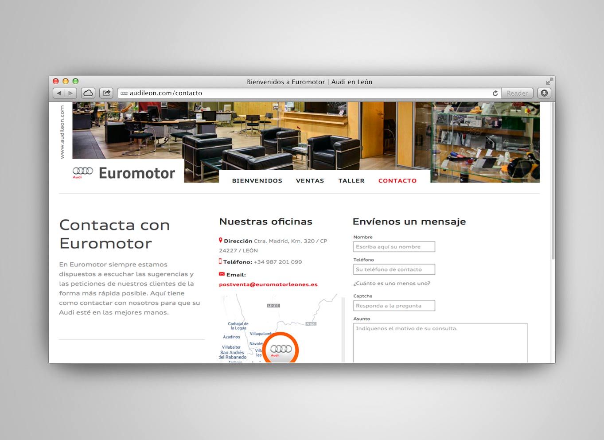Screen dimensions: 604x440
Task: Click the postventa@euromotorleones.es email link
Action: coord(268,284)
